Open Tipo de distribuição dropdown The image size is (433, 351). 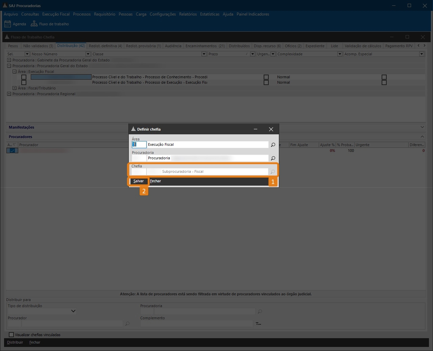pos(73,311)
